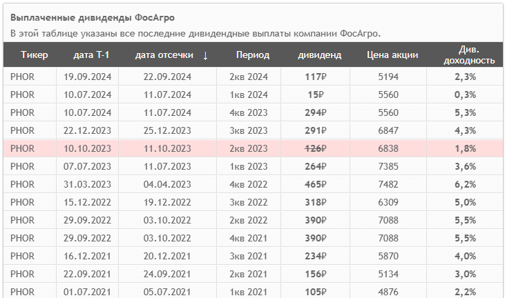The height and width of the screenshot is (298, 505).
Task: Select the date 19.09.2024
Action: (87, 77)
